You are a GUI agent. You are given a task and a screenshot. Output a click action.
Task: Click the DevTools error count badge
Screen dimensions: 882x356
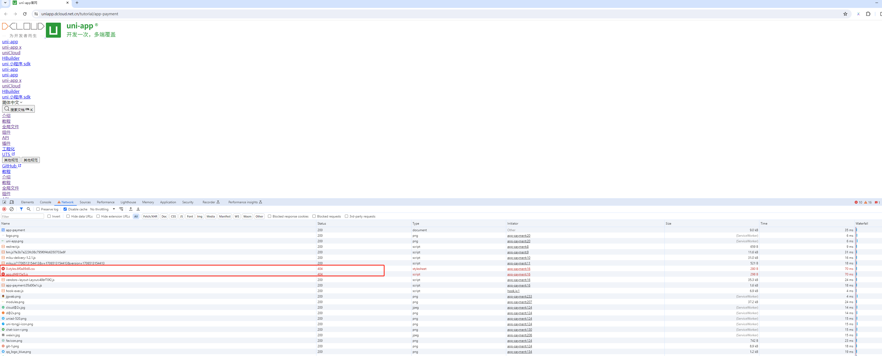pyautogui.click(x=858, y=202)
